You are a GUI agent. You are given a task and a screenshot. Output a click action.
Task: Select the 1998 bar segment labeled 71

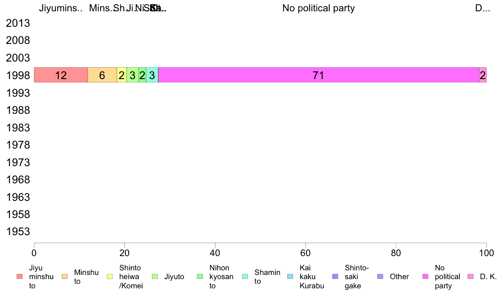(319, 75)
